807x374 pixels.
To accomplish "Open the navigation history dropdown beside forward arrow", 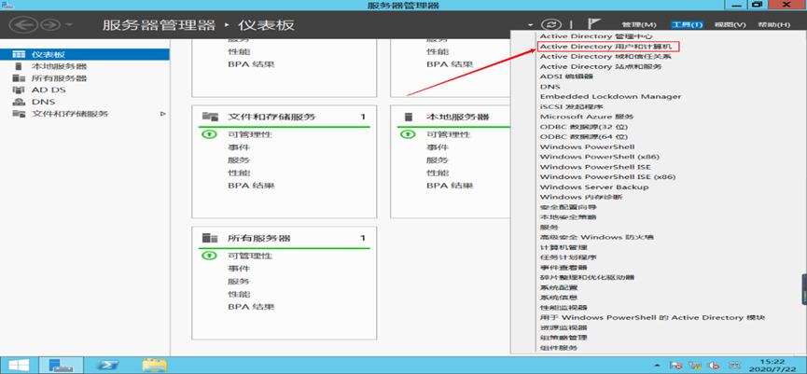I will pos(69,25).
